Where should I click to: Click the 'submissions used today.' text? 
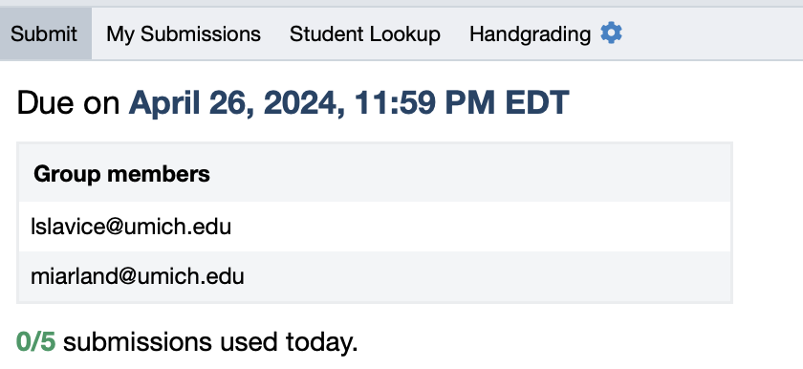[x=210, y=342]
